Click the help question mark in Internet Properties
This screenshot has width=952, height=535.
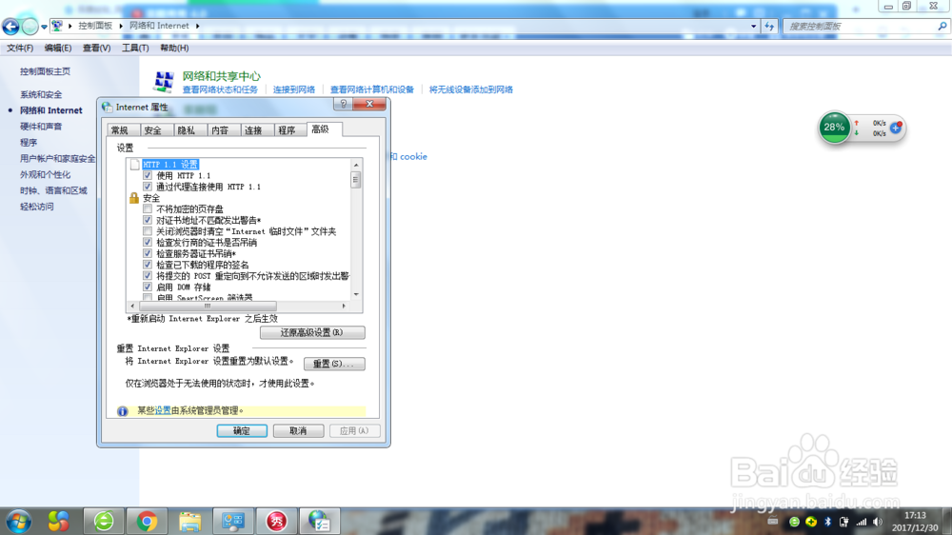(343, 104)
